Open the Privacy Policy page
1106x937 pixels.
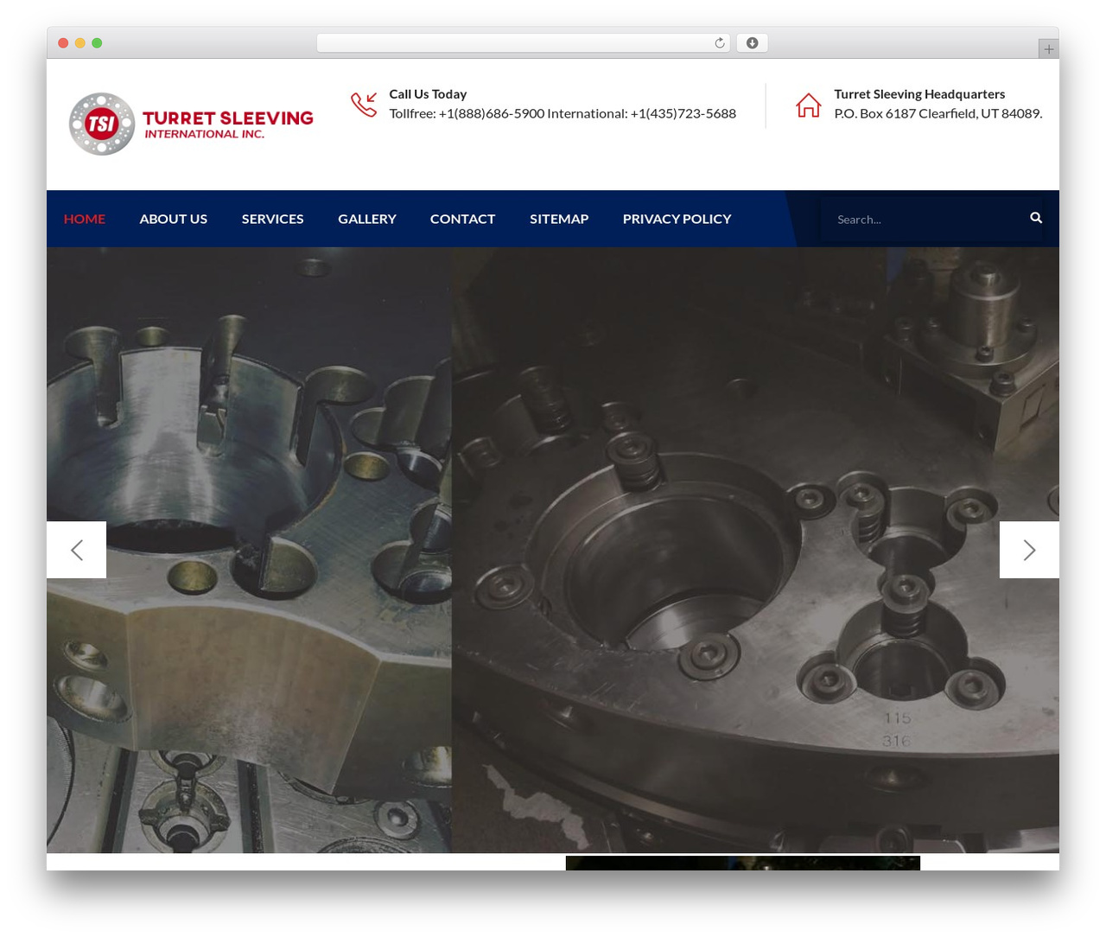tap(677, 219)
